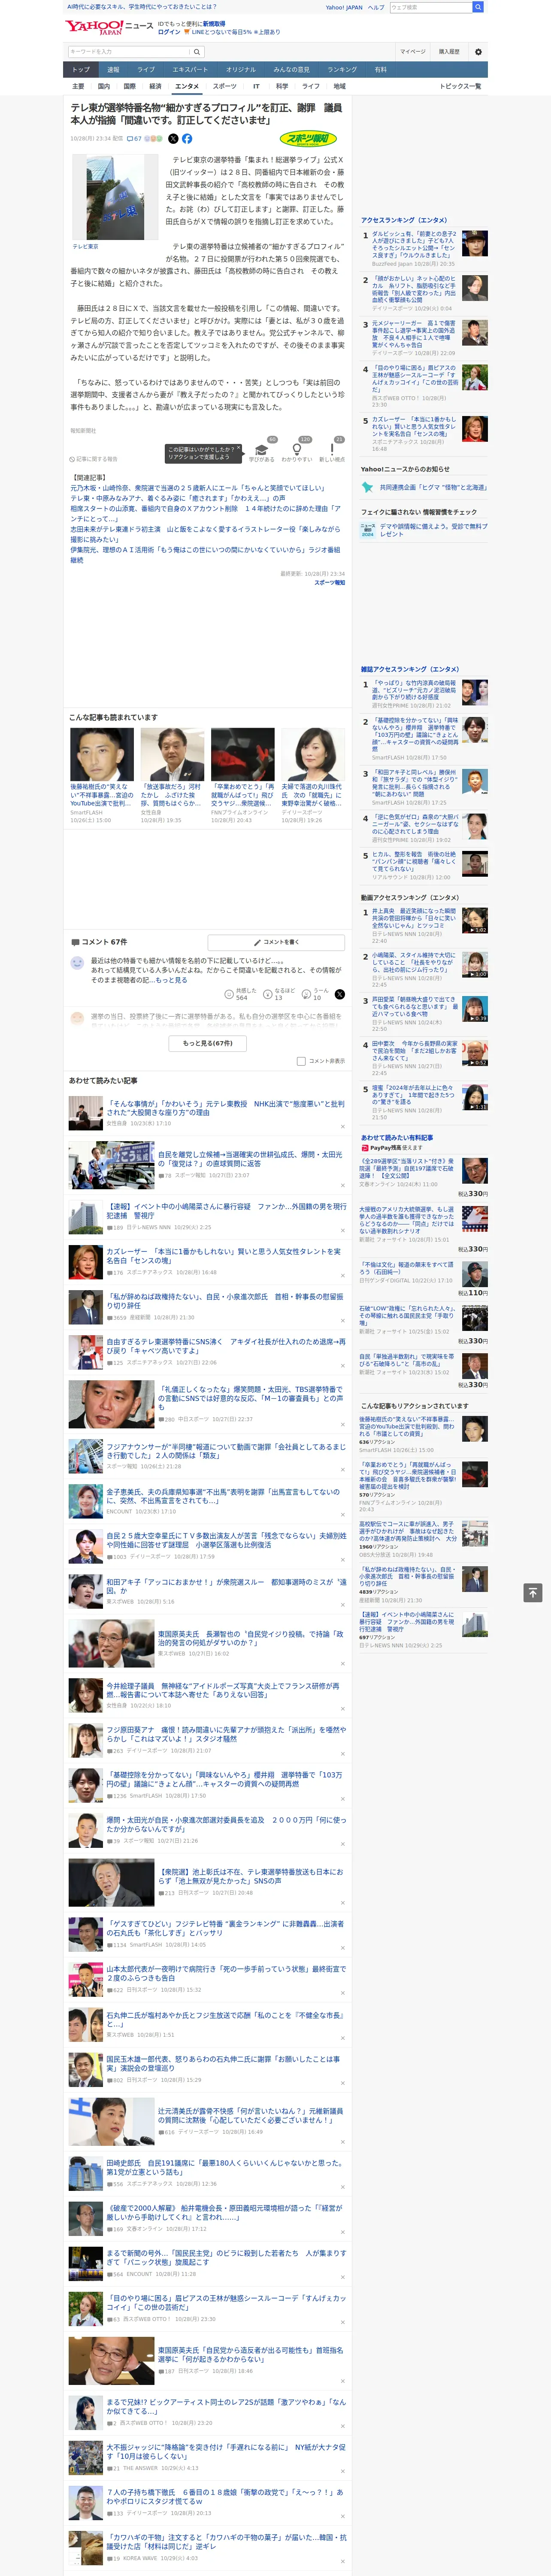551x2576 pixels.
Task: Open the ライブ navigation tab
Action: click(146, 70)
